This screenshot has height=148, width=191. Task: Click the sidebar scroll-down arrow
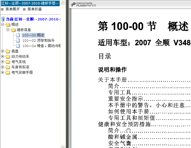[x=63, y=147]
